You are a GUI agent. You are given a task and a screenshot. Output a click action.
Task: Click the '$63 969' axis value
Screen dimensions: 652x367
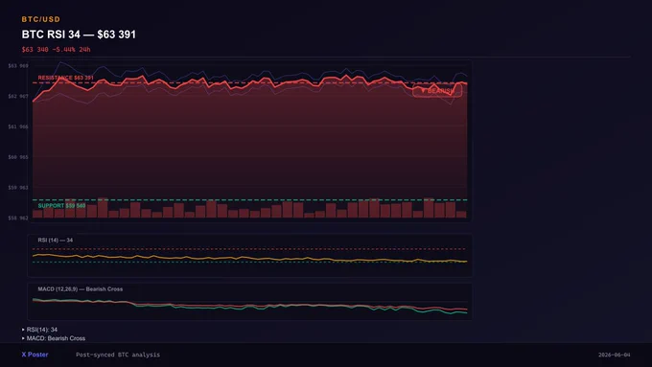click(x=18, y=66)
